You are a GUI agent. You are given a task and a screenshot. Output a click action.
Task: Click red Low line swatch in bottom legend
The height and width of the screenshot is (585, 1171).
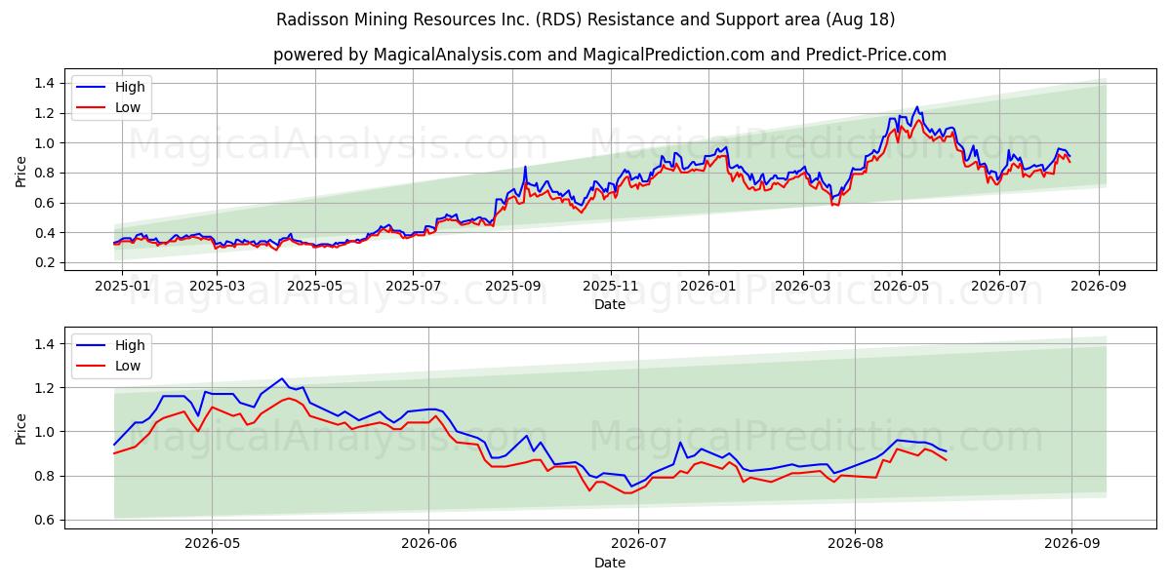click(x=93, y=367)
